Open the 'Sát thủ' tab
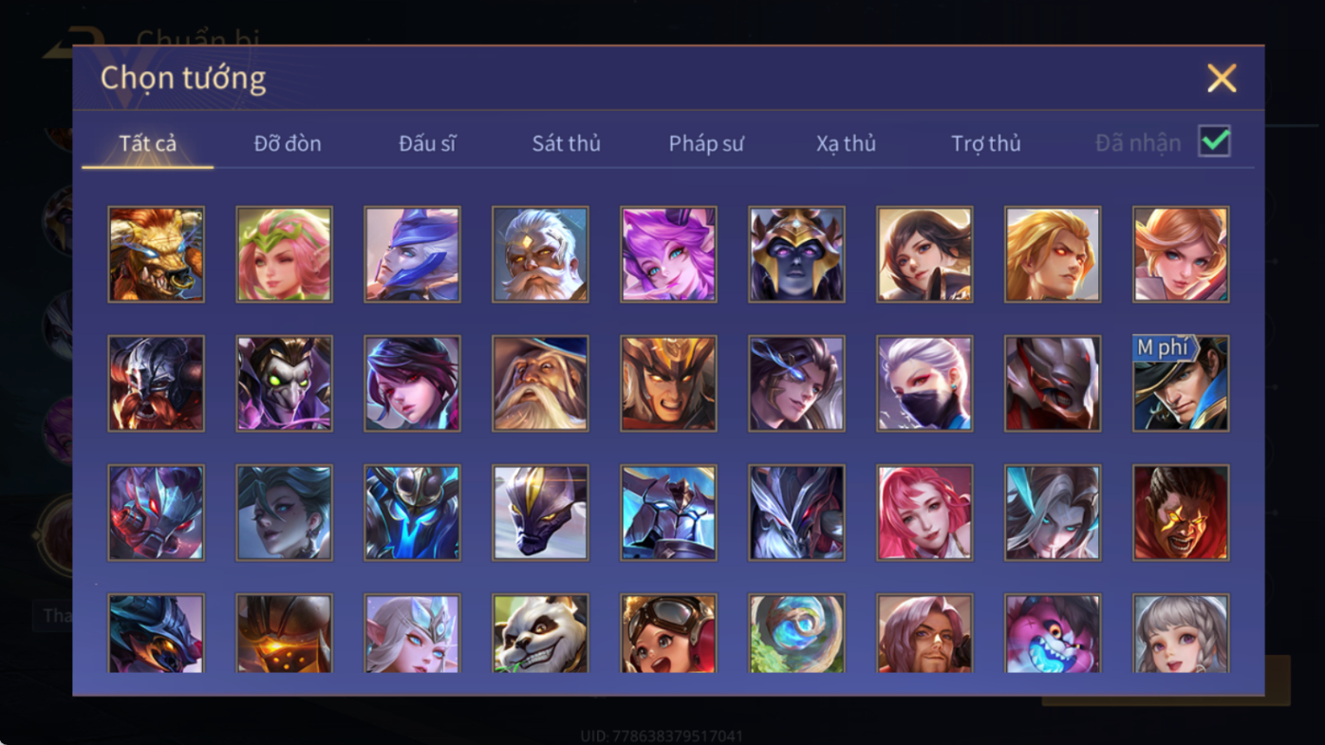The height and width of the screenshot is (745, 1325). [x=566, y=143]
